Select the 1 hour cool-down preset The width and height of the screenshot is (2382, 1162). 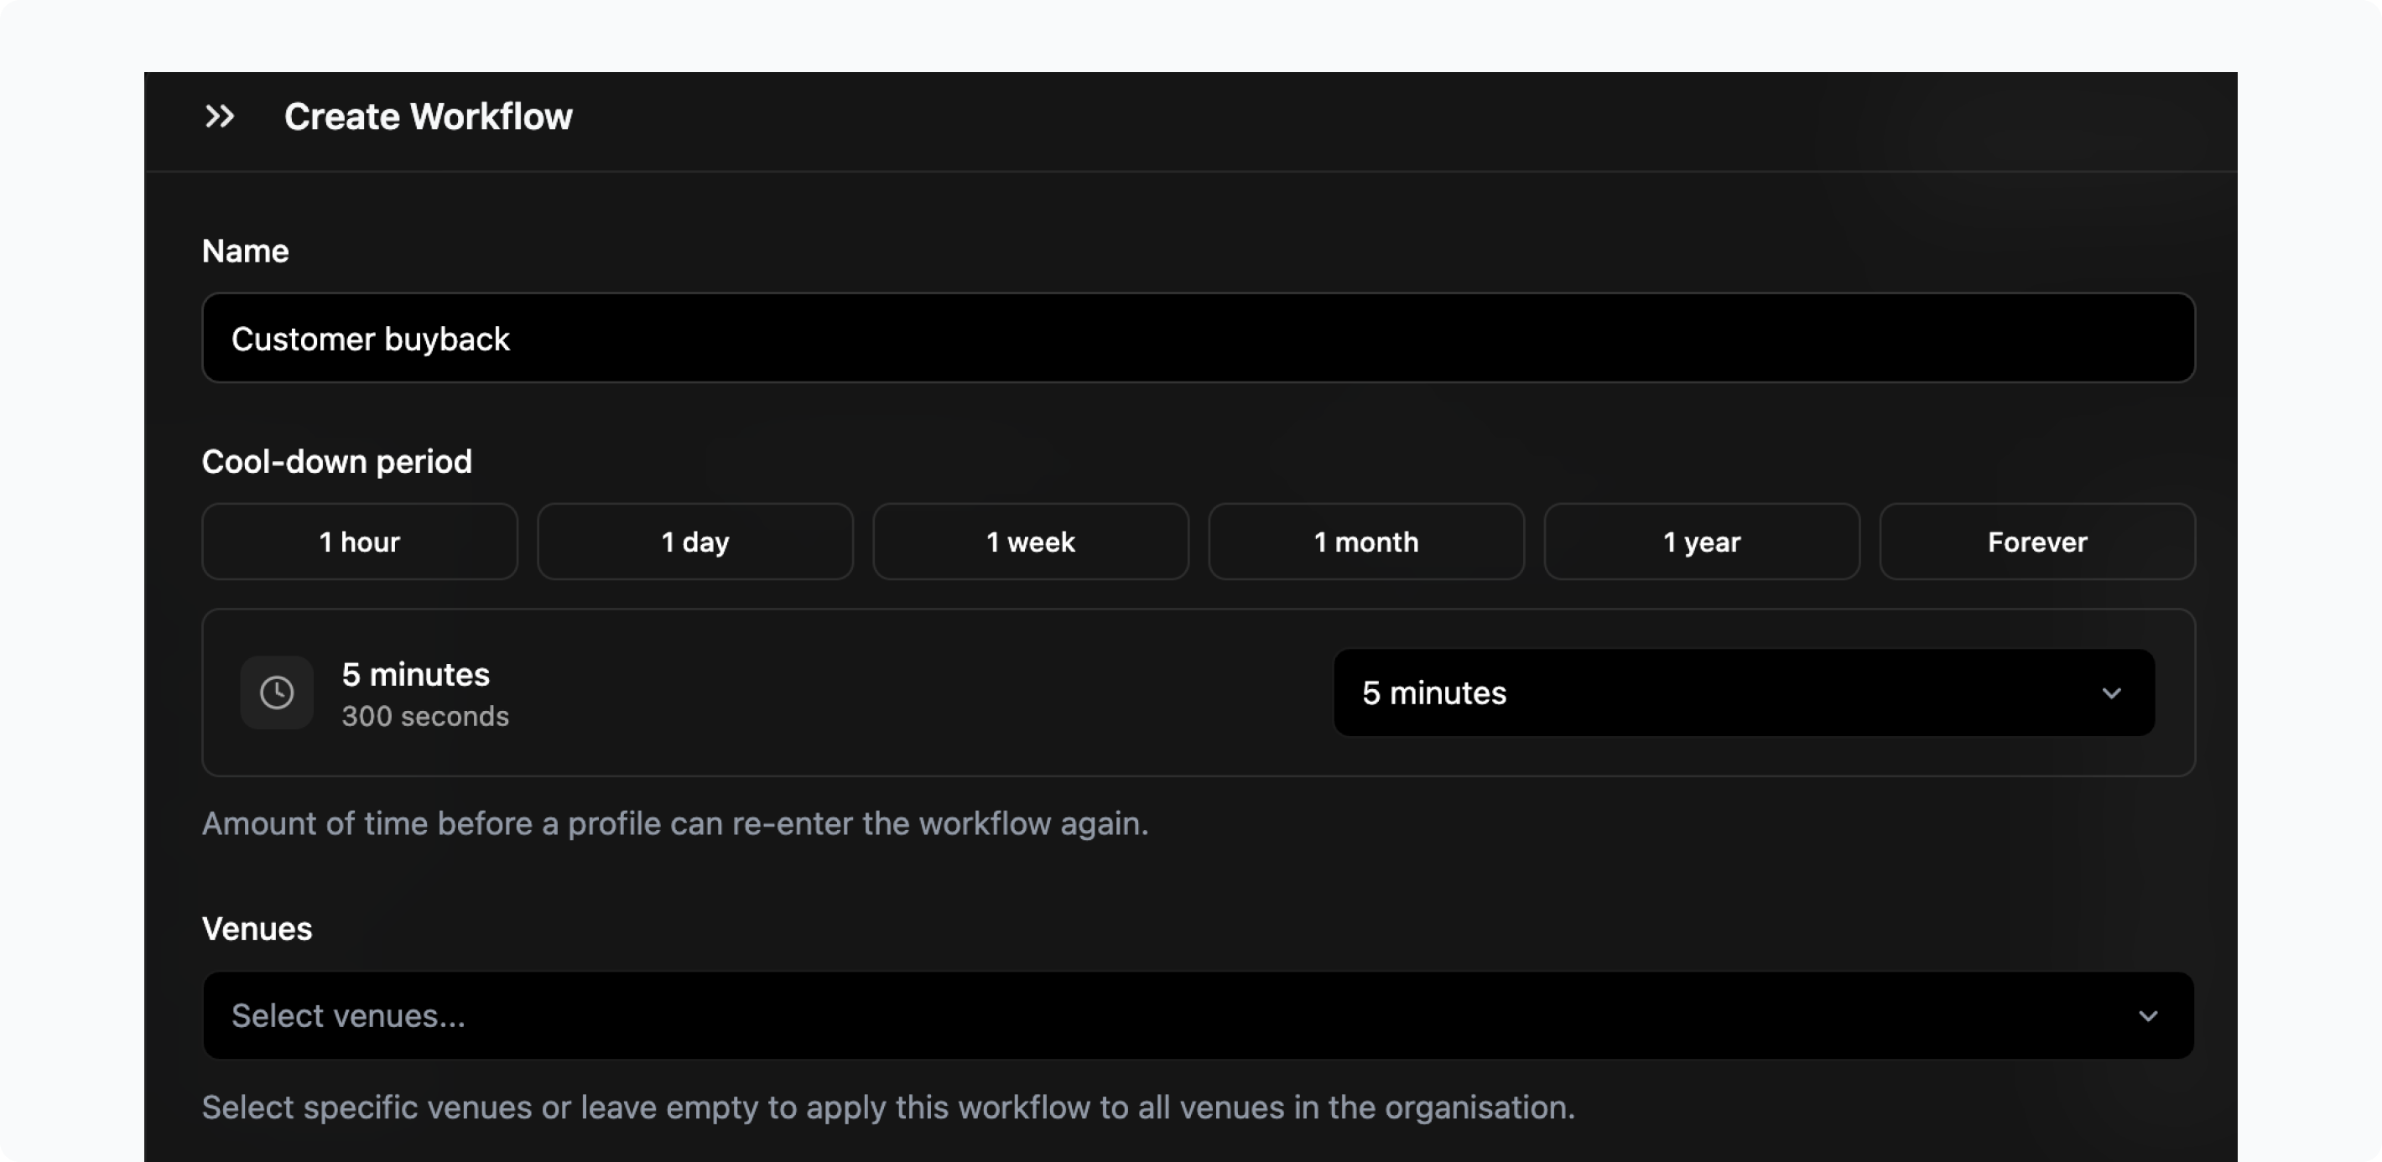pyautogui.click(x=360, y=542)
